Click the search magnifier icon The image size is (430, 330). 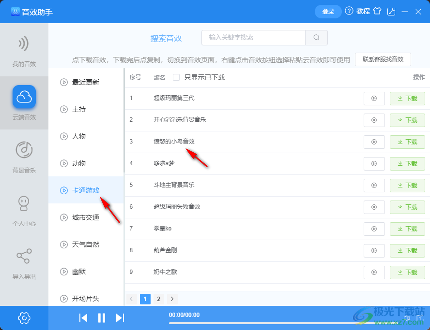tap(316, 38)
